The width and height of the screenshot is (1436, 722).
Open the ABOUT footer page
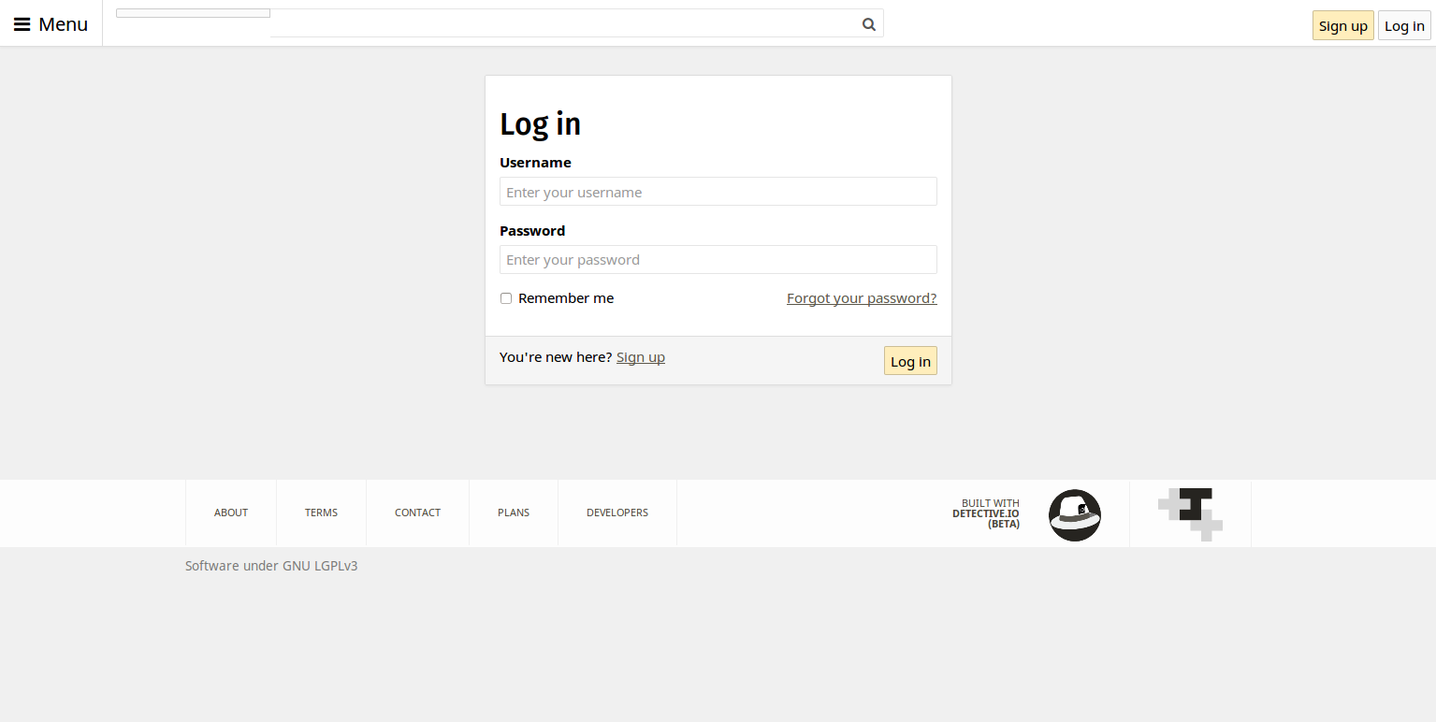click(230, 512)
